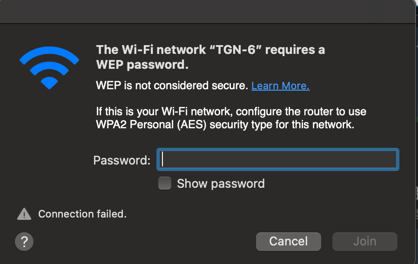The width and height of the screenshot is (418, 264).
Task: Enable the Show password checkbox
Action: click(x=165, y=184)
